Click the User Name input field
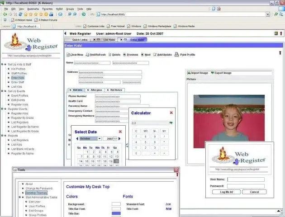 [x=246, y=179]
